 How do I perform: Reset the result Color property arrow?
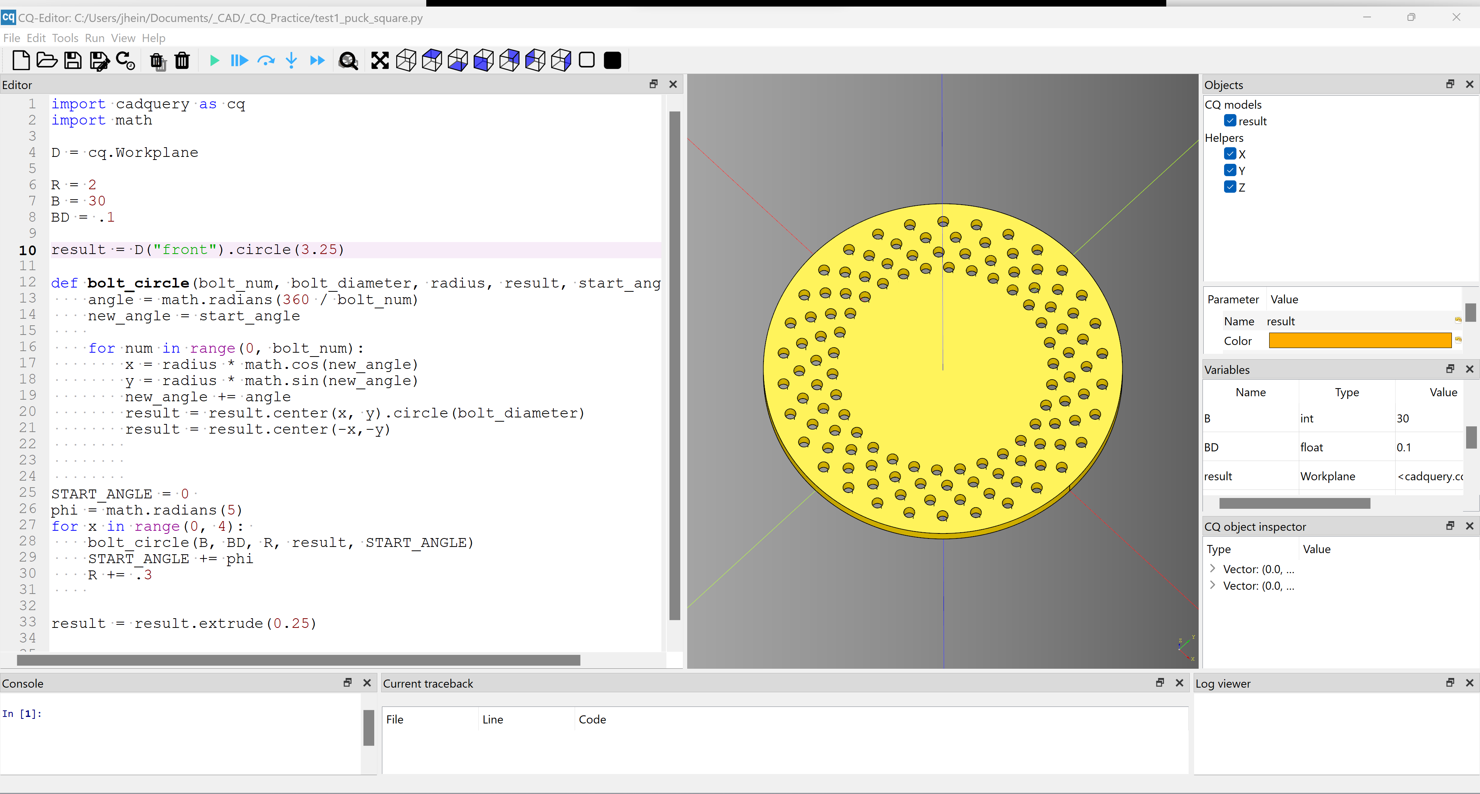tap(1458, 340)
